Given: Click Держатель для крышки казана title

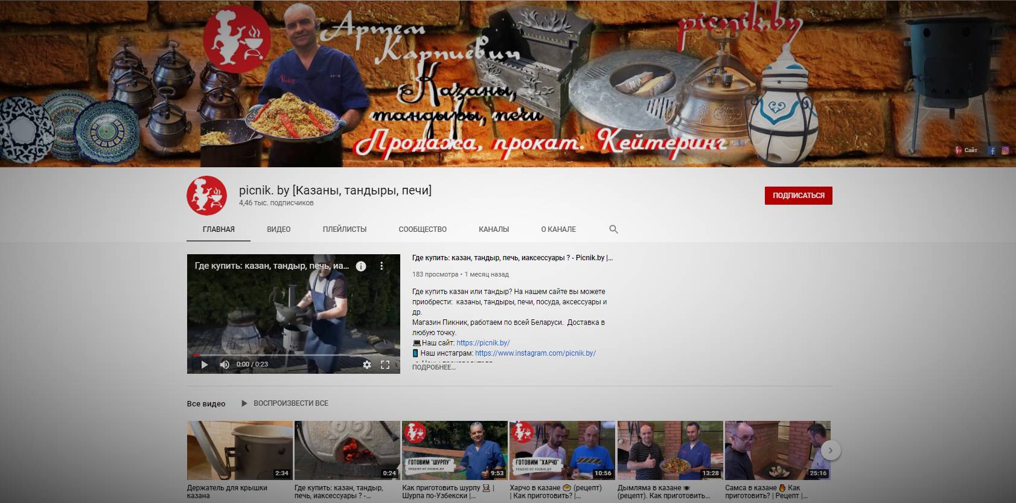Looking at the screenshot, I should point(227,492).
